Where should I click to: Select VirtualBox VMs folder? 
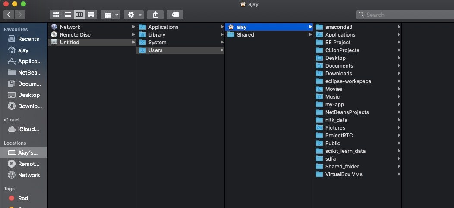click(x=358, y=174)
